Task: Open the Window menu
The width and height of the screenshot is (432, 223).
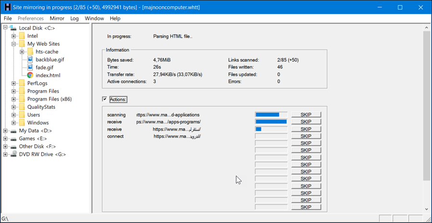Action: [94, 18]
